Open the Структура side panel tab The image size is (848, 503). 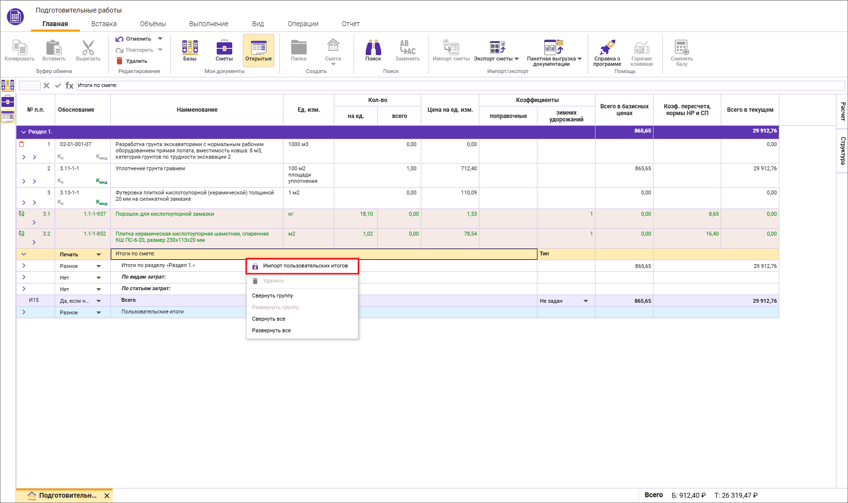coord(842,150)
